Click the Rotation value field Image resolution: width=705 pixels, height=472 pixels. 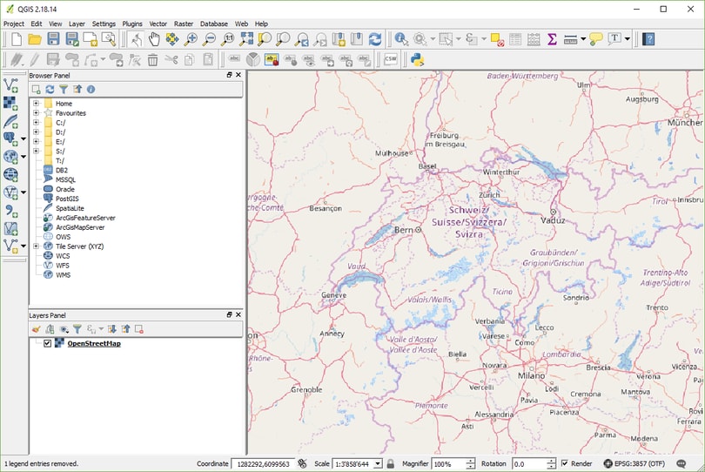pyautogui.click(x=530, y=463)
